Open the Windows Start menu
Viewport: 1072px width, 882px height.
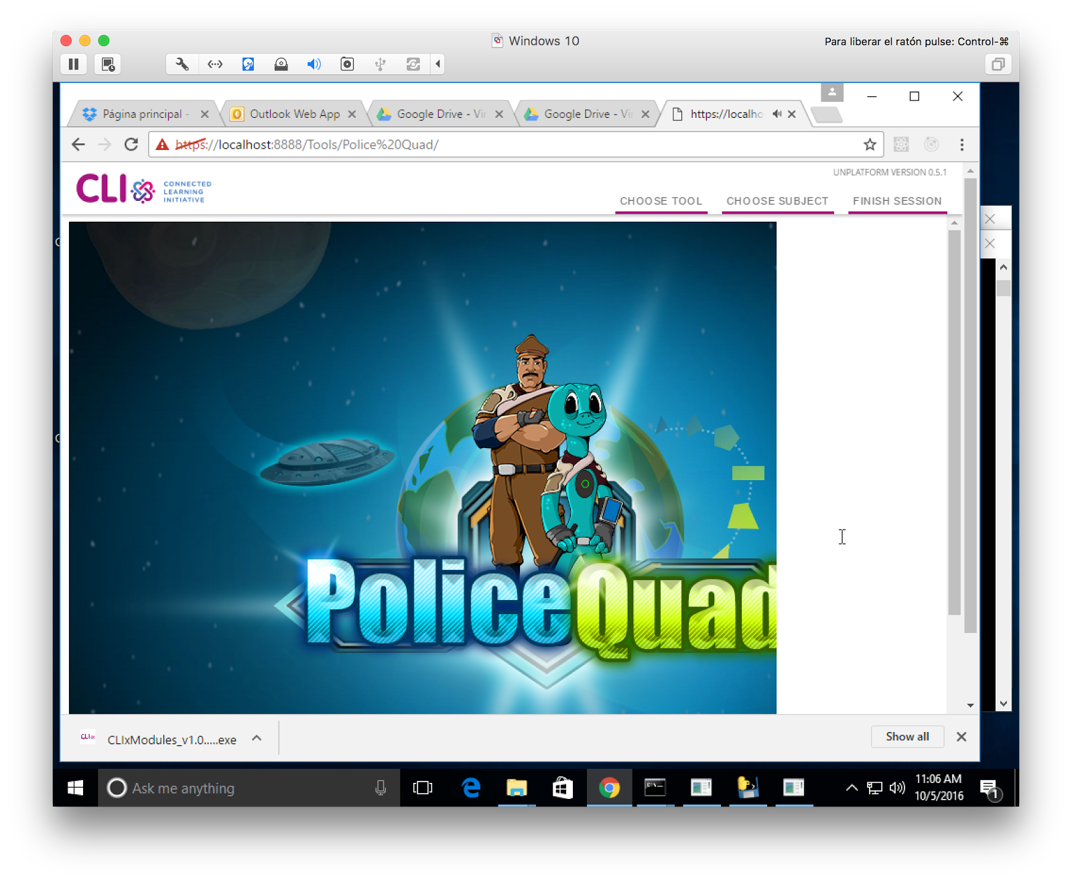click(75, 788)
